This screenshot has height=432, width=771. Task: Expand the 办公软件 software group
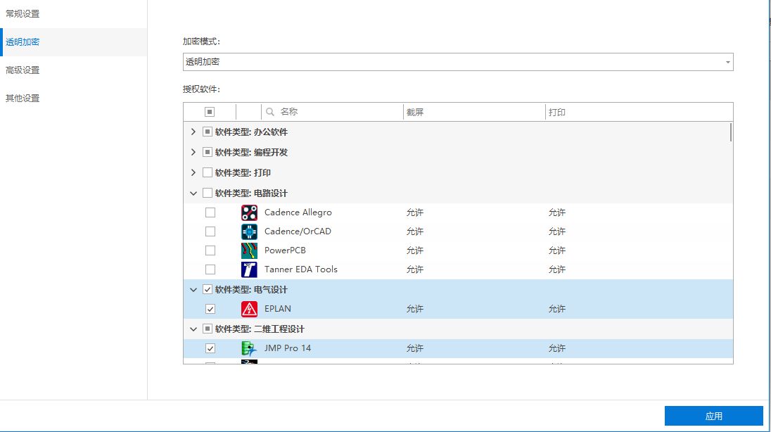point(193,132)
